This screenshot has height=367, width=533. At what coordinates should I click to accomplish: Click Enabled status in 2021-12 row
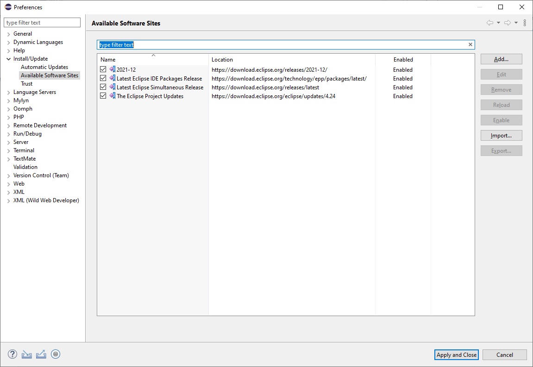[x=403, y=70]
